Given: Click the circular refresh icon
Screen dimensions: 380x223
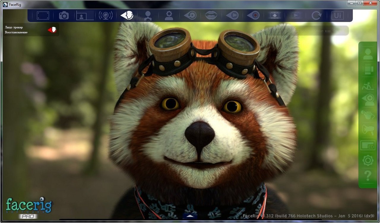Looking at the screenshot, I should coord(316,15).
